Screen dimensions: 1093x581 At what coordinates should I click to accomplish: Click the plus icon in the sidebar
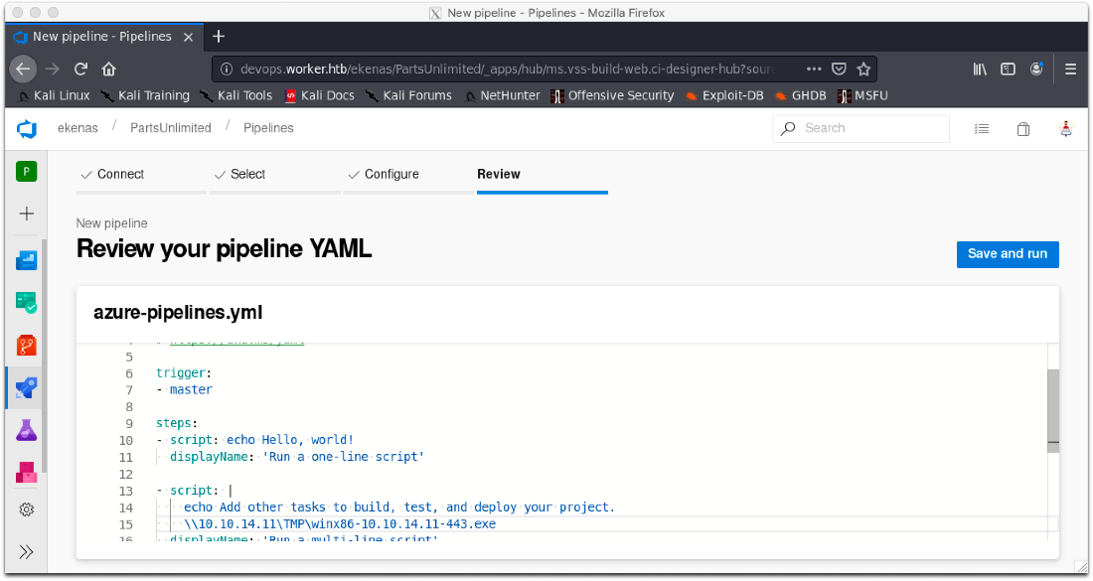tap(27, 214)
